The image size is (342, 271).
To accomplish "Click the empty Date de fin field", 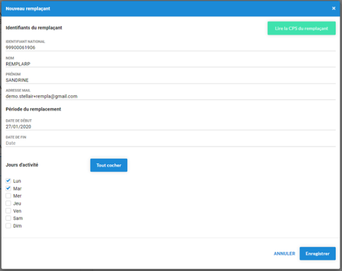I will (171, 143).
